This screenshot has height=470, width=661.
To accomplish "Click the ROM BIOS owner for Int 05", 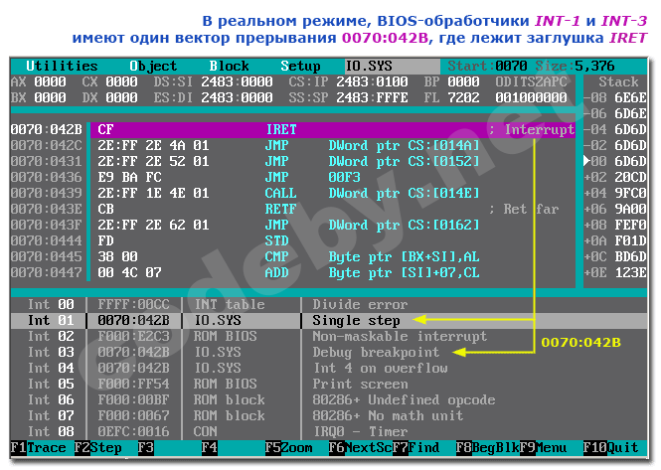I will (225, 384).
